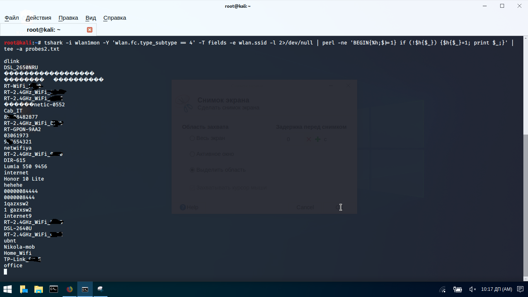Open the screenshot tool taskbar icon
528x297 pixels.
point(100,289)
